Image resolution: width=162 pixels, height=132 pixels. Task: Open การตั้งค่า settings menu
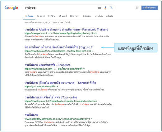tap(99, 16)
